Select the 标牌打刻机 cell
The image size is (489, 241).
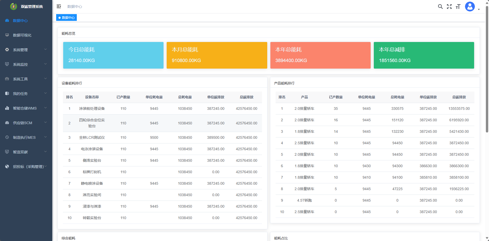(92, 172)
